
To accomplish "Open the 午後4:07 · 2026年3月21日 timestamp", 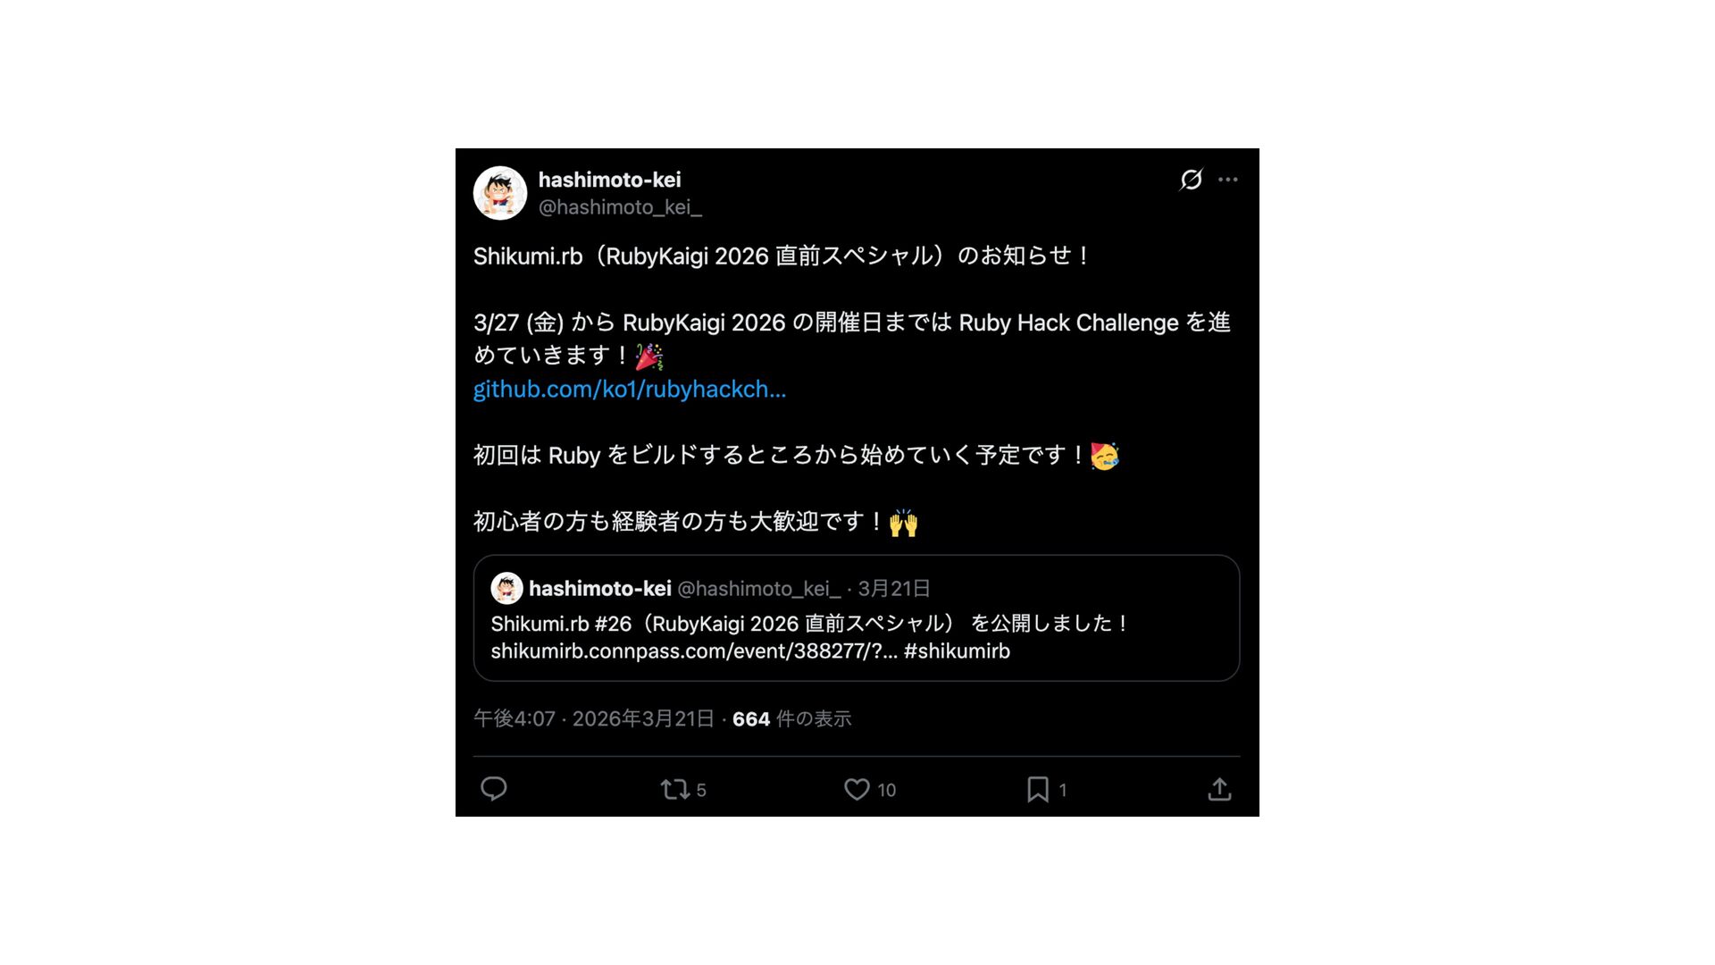I will 594,719.
